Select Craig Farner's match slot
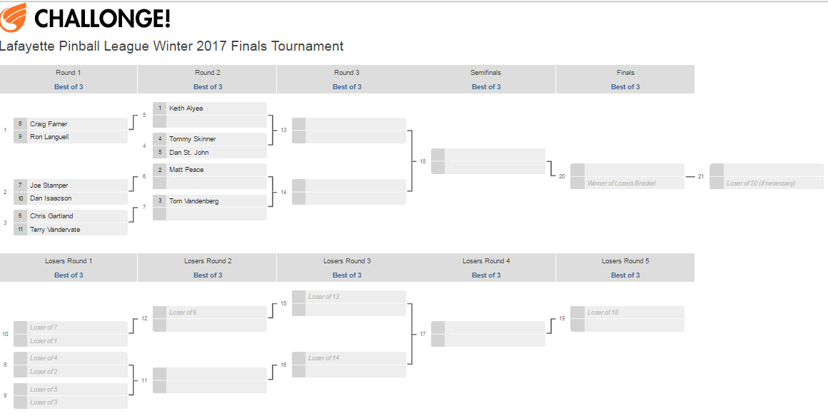The height and width of the screenshot is (416, 828). click(x=71, y=124)
